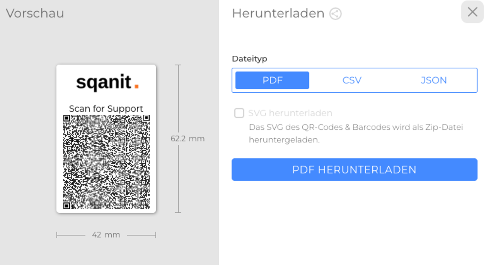
Task: Click the QR code in the preview
Action: [x=106, y=162]
